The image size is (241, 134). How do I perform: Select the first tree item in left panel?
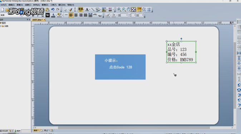4,23
